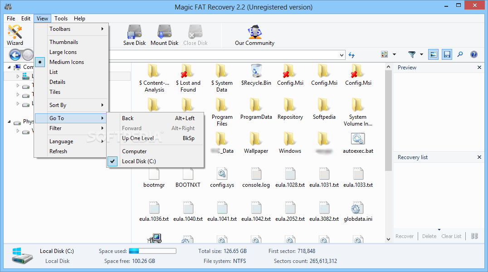Select the config.sys file

tap(222, 177)
